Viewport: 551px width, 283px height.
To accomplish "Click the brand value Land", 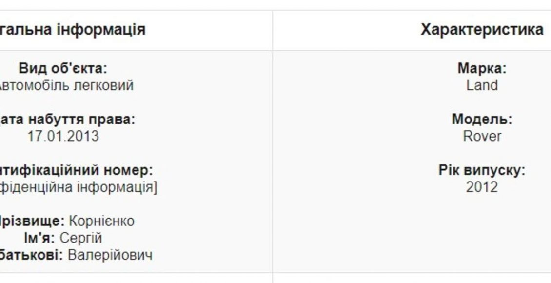I will (x=482, y=85).
